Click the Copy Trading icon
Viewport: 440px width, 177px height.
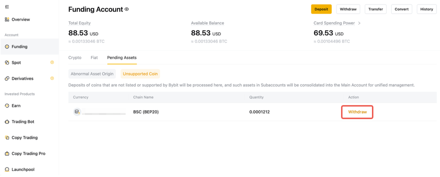[7, 138]
